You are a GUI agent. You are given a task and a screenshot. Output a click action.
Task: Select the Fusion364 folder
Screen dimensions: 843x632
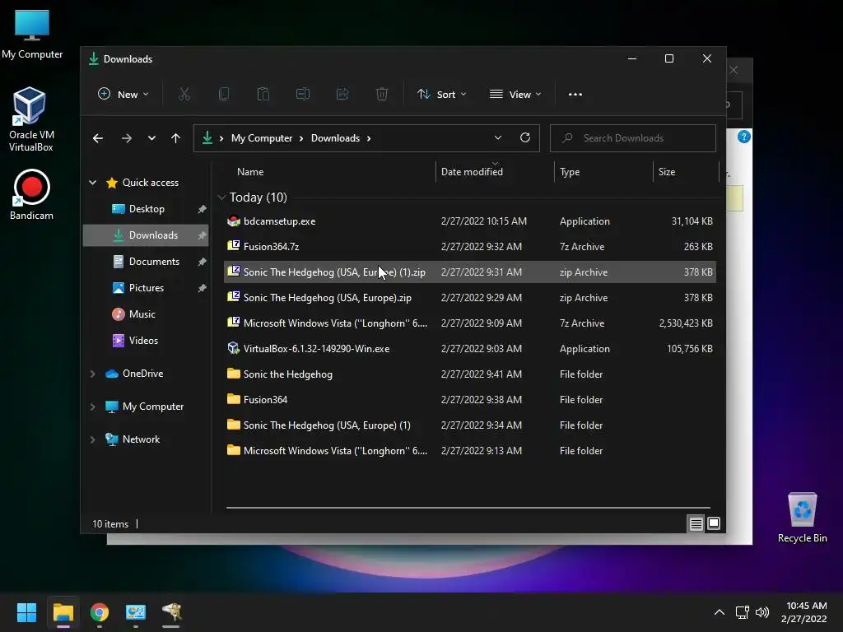pyautogui.click(x=470, y=400)
